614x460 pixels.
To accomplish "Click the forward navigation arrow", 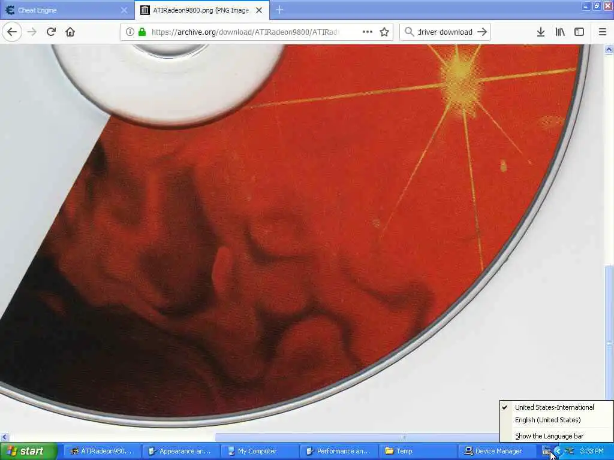I will (32, 32).
